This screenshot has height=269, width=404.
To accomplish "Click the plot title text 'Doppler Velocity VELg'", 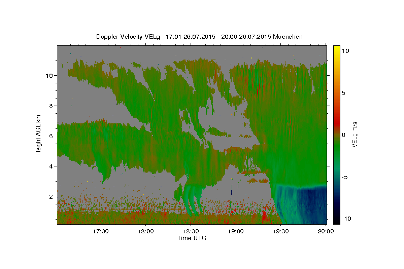I will pos(129,37).
